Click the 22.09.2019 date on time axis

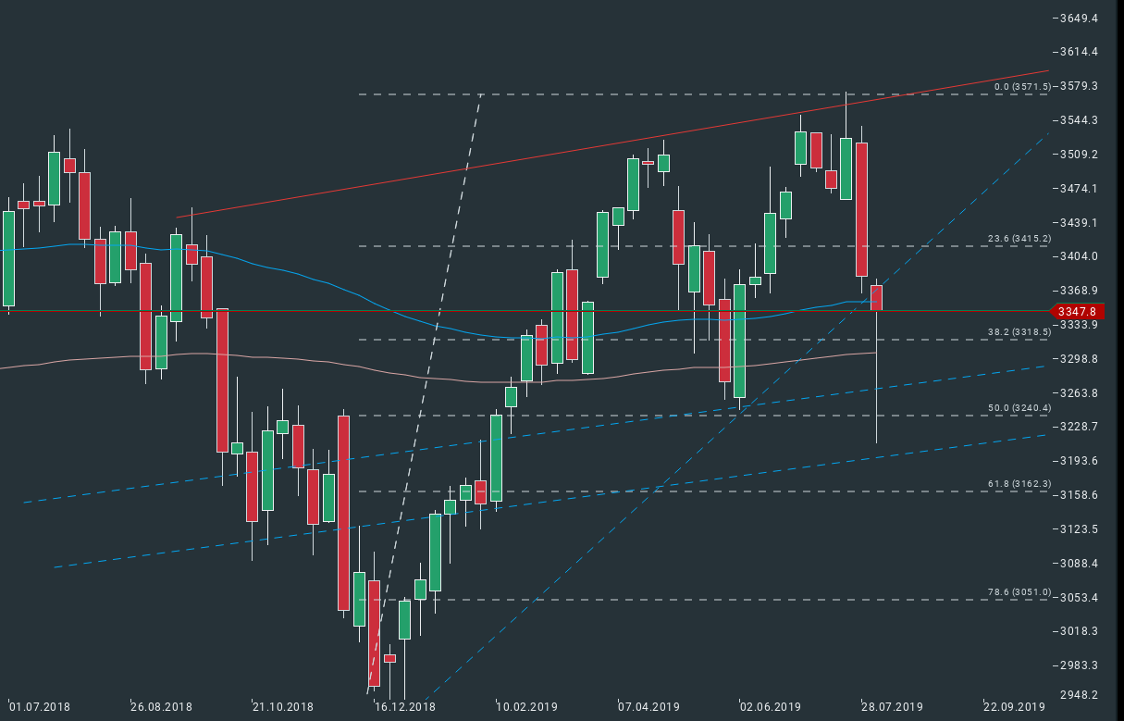pyautogui.click(x=1014, y=707)
